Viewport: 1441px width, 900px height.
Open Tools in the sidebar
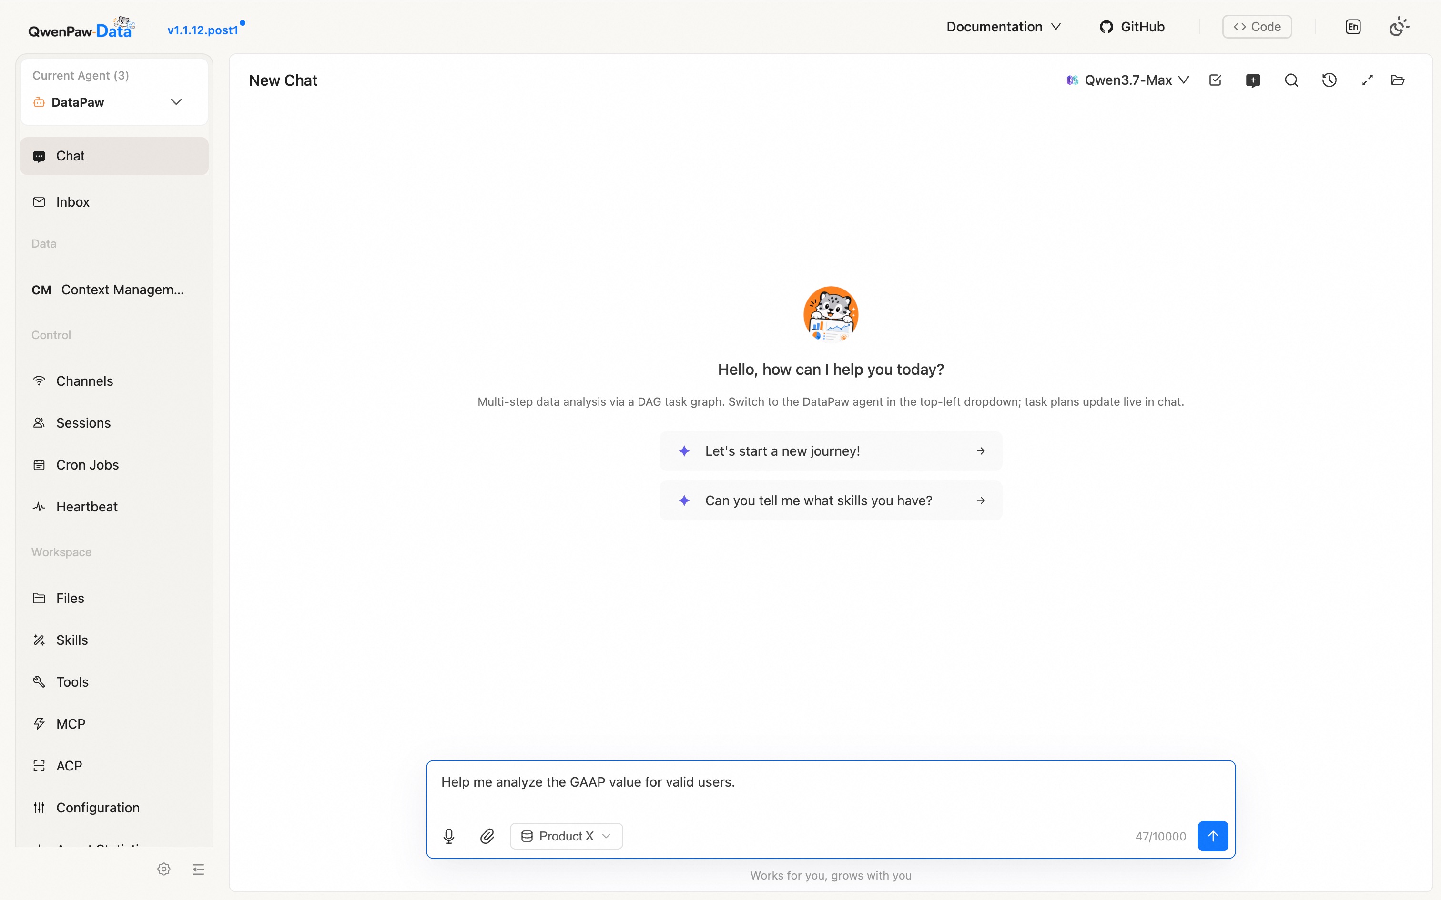[x=114, y=681]
